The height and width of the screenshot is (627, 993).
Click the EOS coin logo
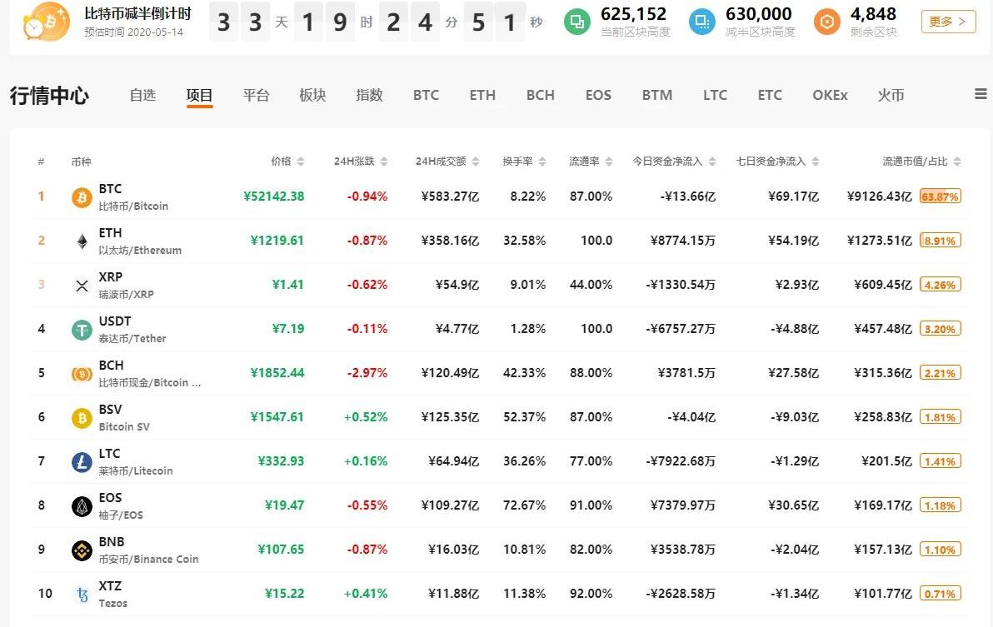click(x=82, y=506)
